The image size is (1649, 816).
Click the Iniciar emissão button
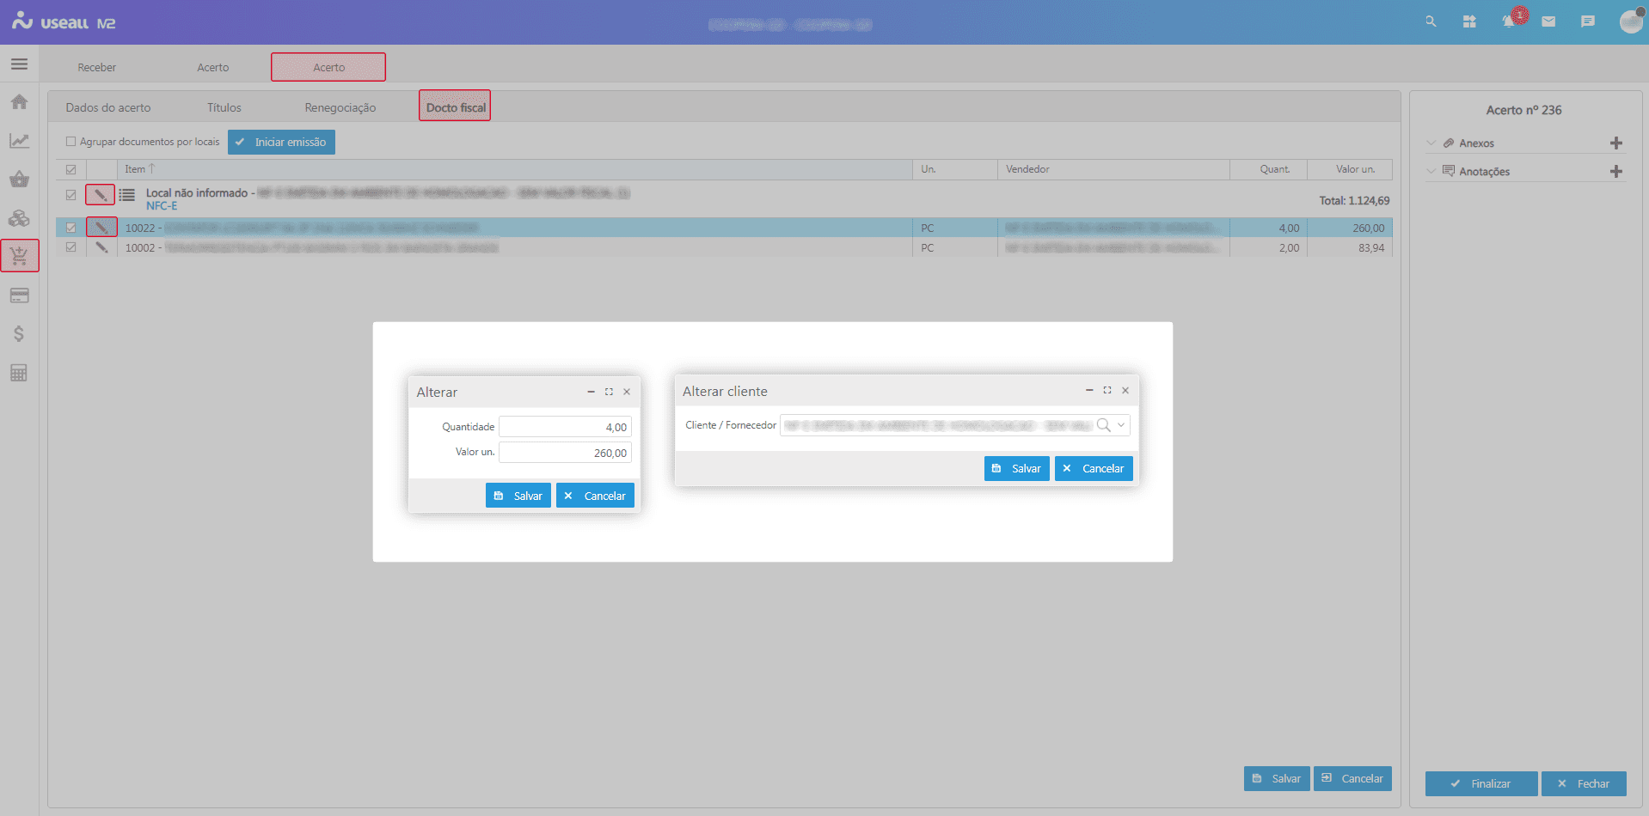281,142
